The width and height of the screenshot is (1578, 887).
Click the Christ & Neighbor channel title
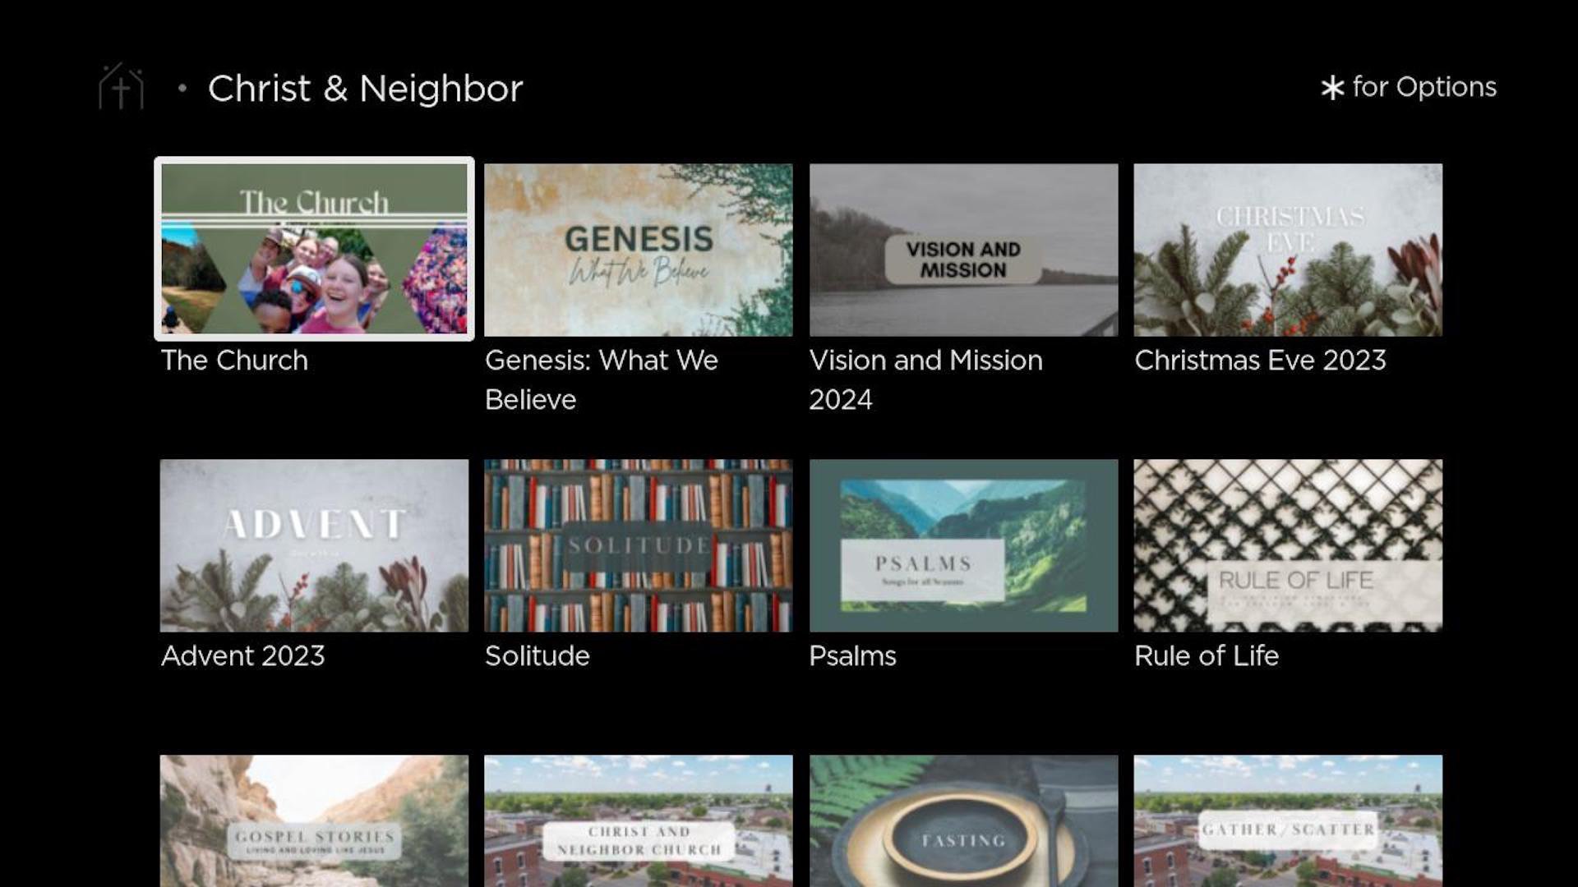[x=365, y=89]
